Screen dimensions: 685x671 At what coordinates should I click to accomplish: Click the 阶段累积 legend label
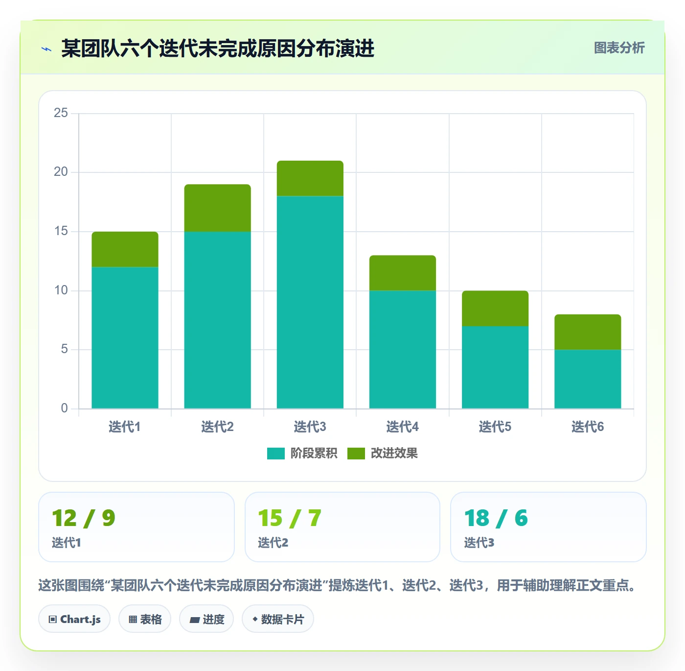[314, 454]
